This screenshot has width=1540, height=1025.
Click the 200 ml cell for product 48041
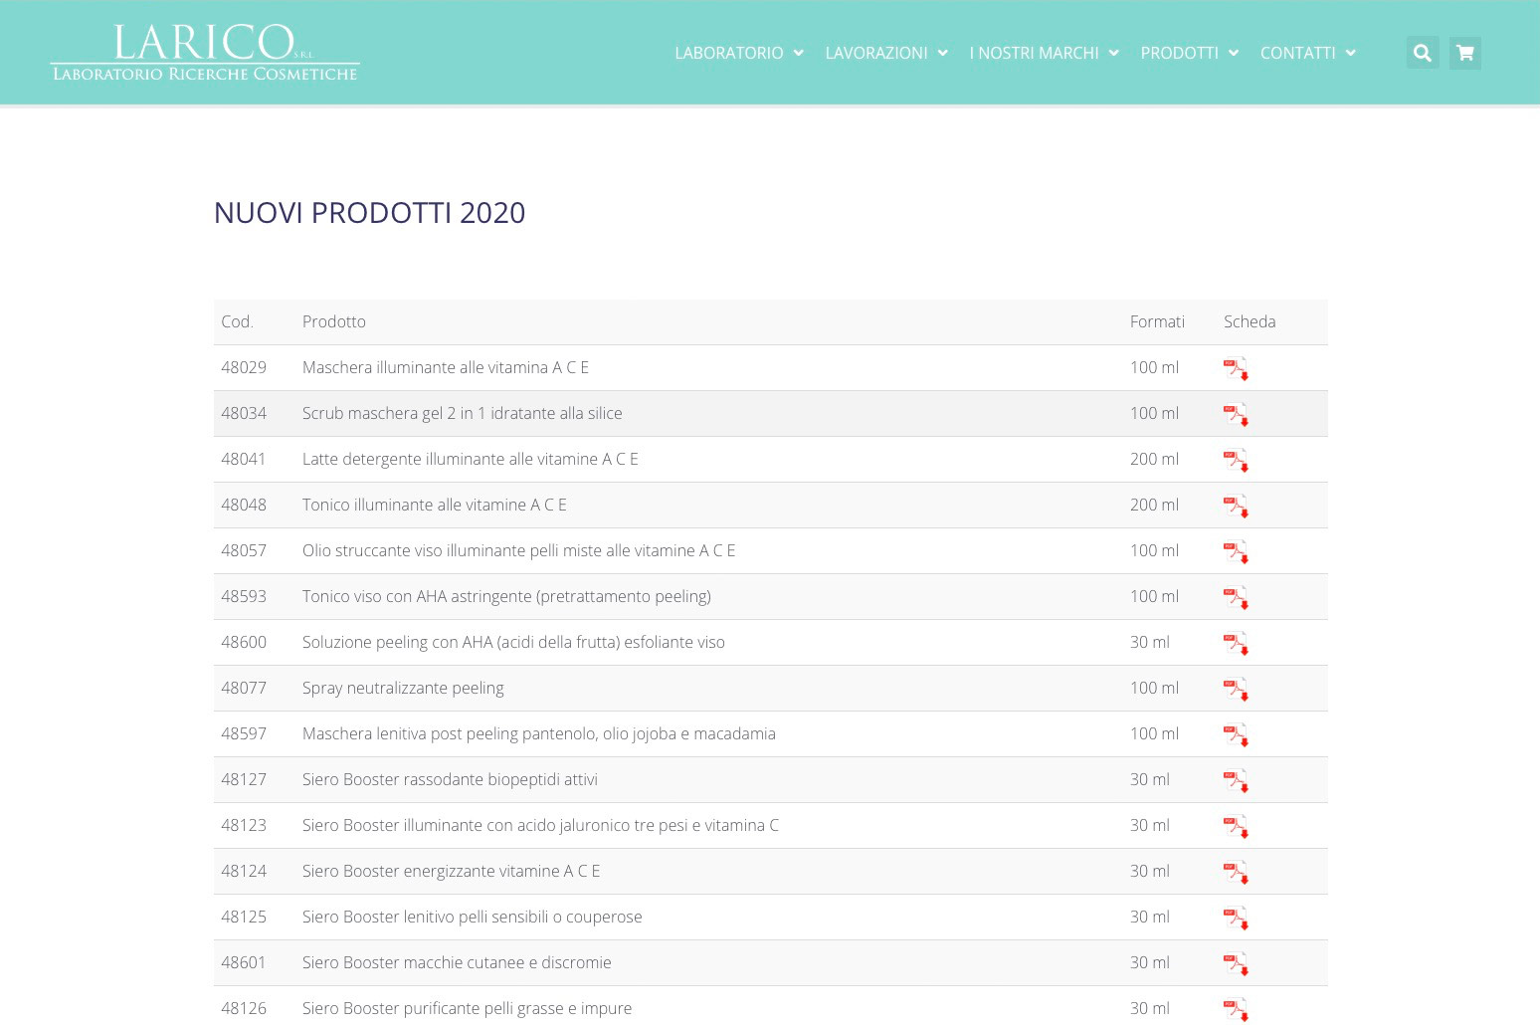1154,459
